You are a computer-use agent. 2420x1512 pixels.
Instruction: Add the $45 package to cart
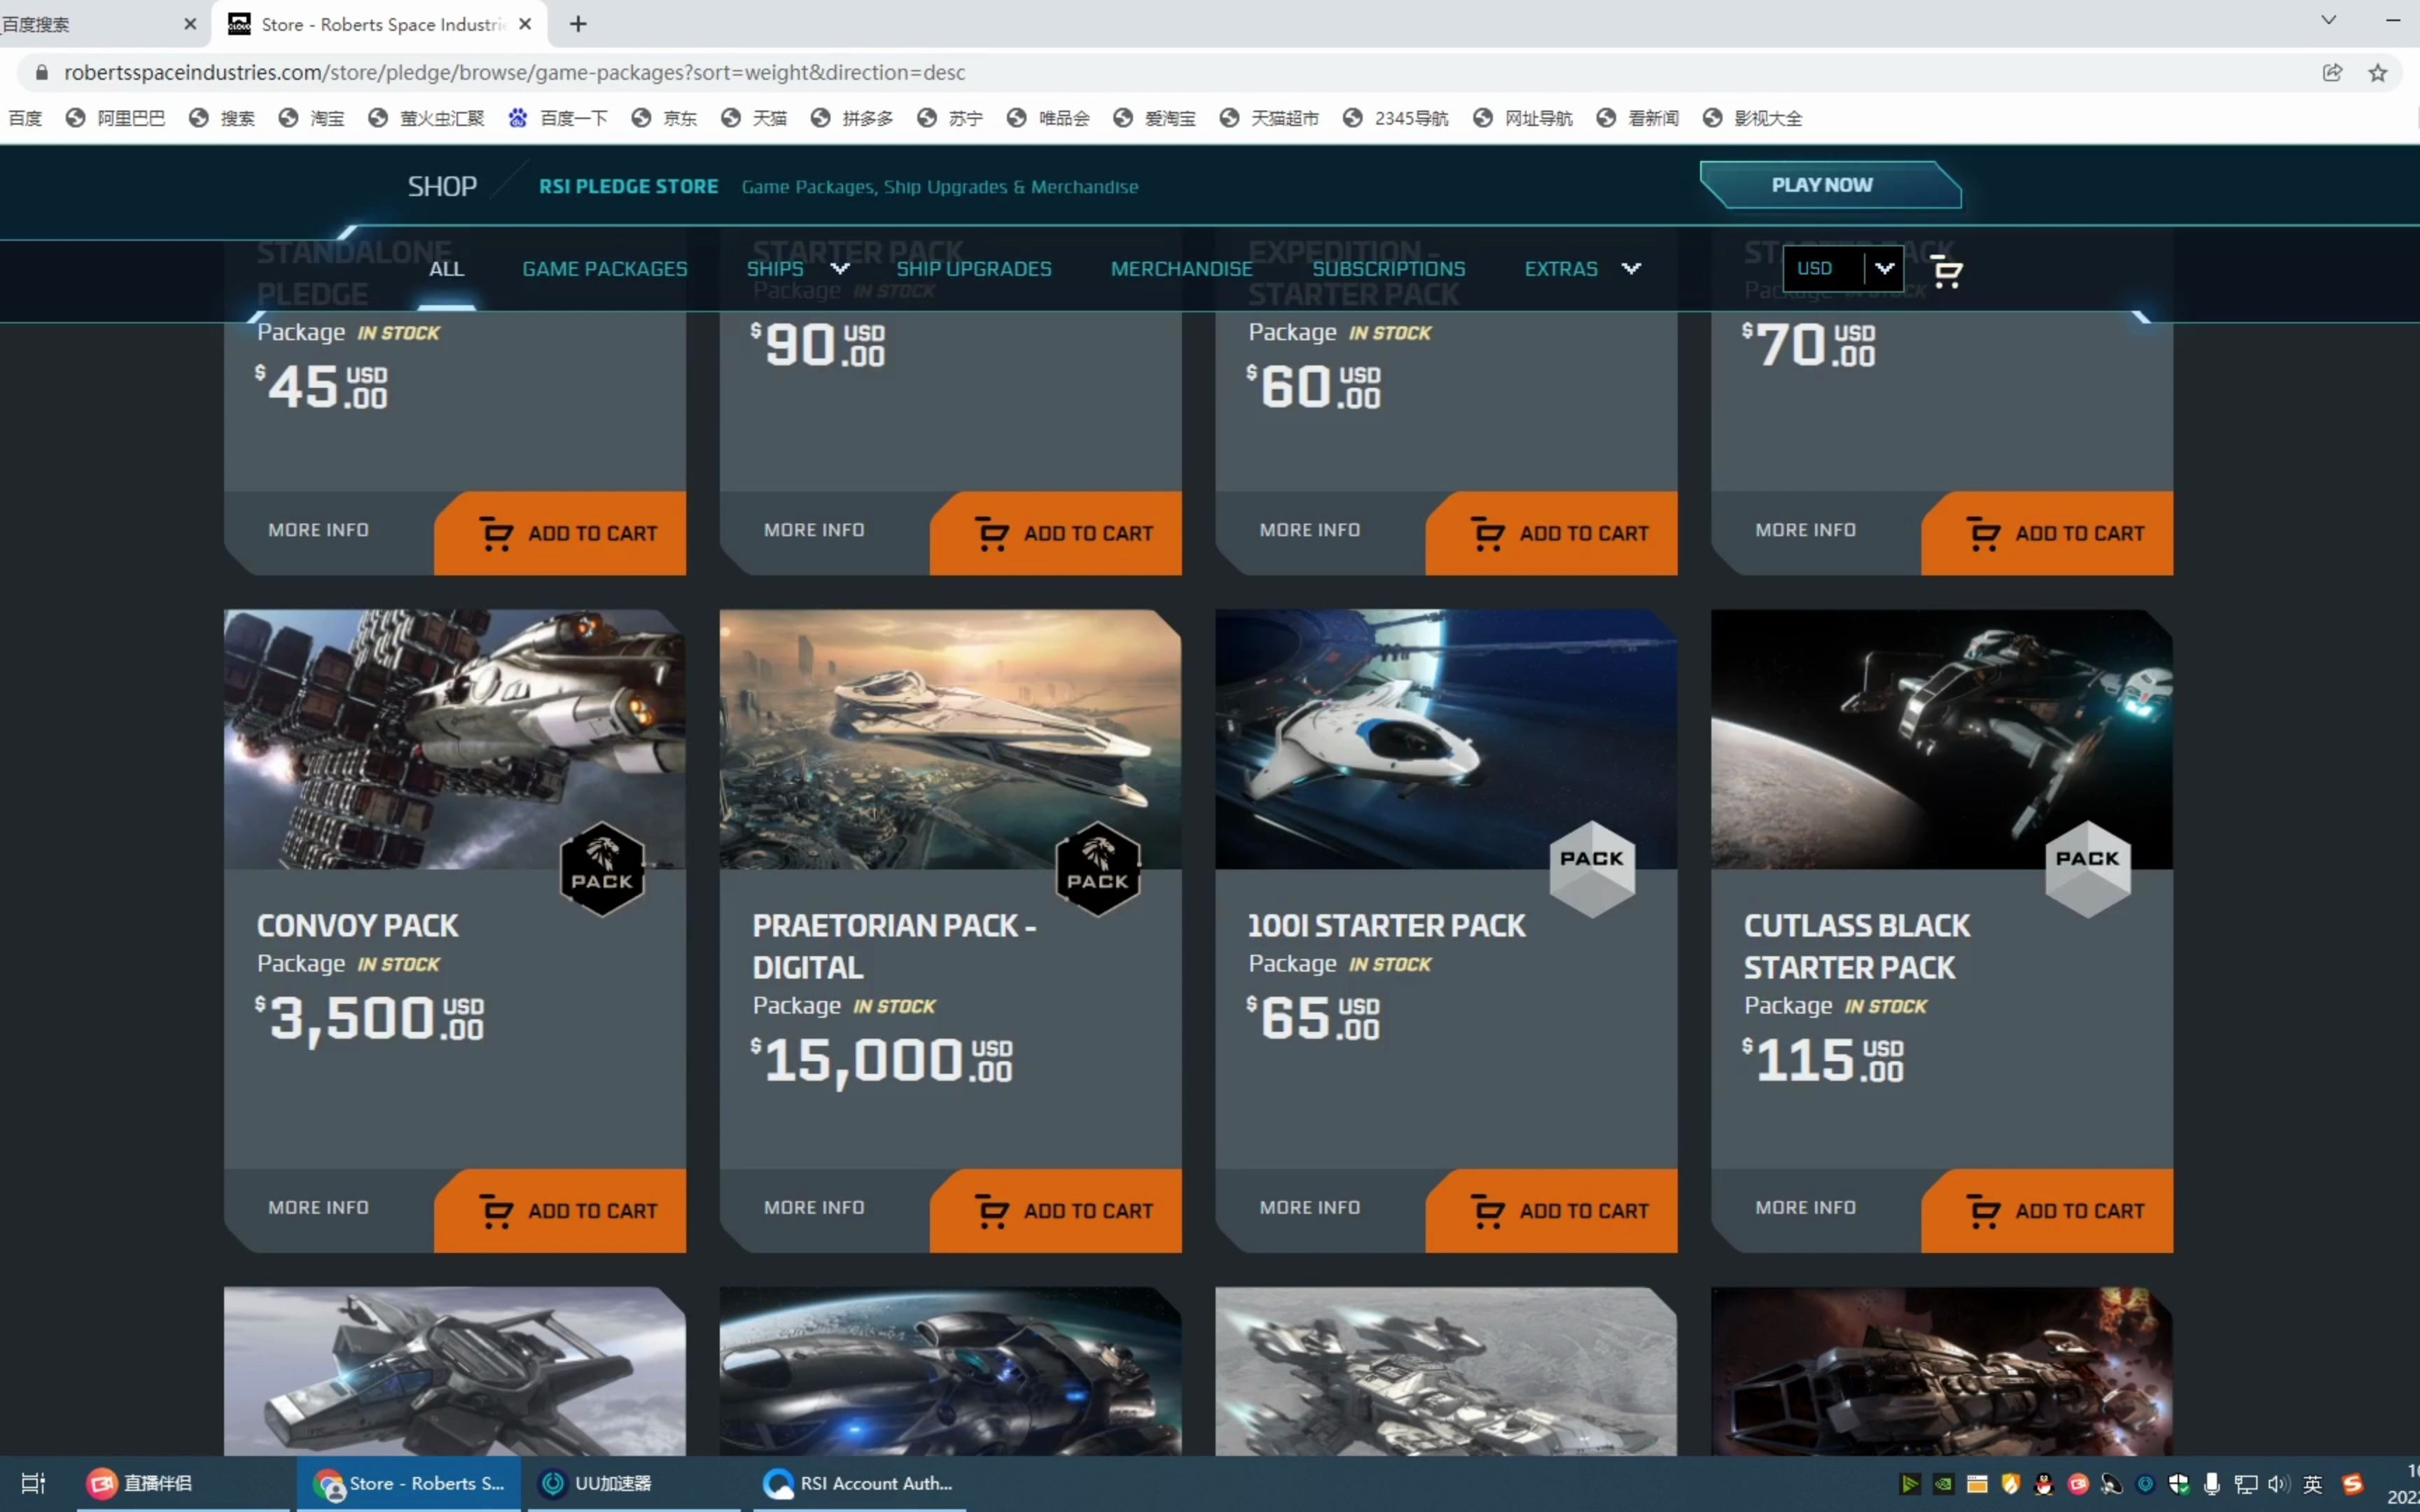560,532
